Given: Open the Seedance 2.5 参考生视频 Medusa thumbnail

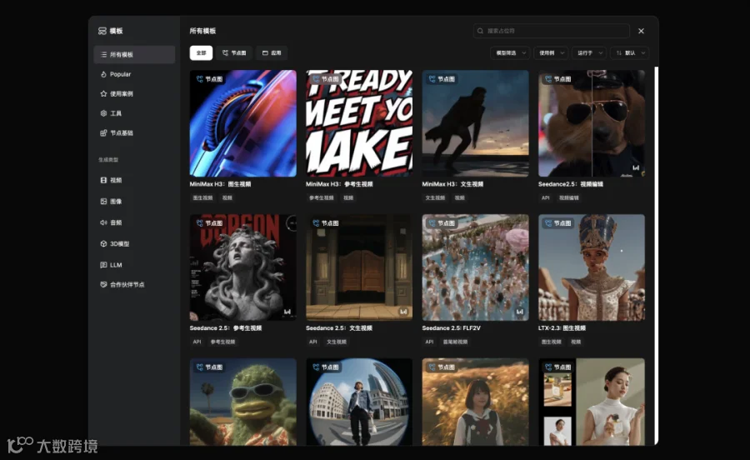Looking at the screenshot, I should pos(243,267).
